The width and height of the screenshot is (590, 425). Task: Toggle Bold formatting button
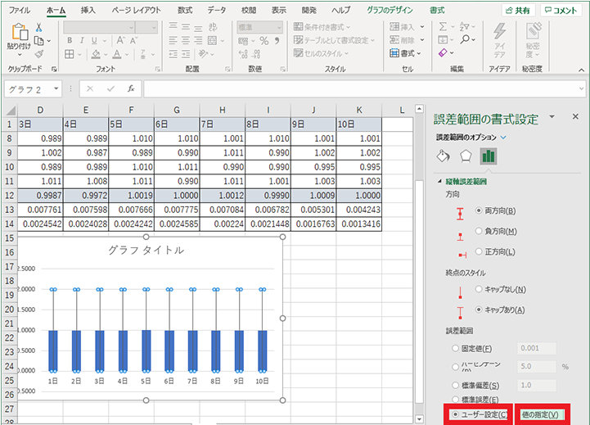click(70, 40)
